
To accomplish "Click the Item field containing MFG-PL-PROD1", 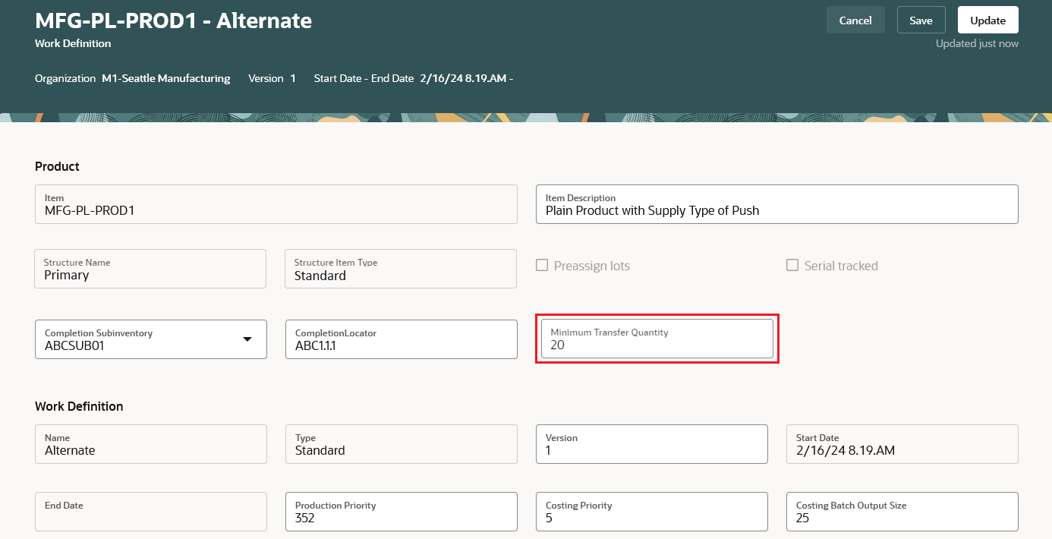I will (x=276, y=205).
